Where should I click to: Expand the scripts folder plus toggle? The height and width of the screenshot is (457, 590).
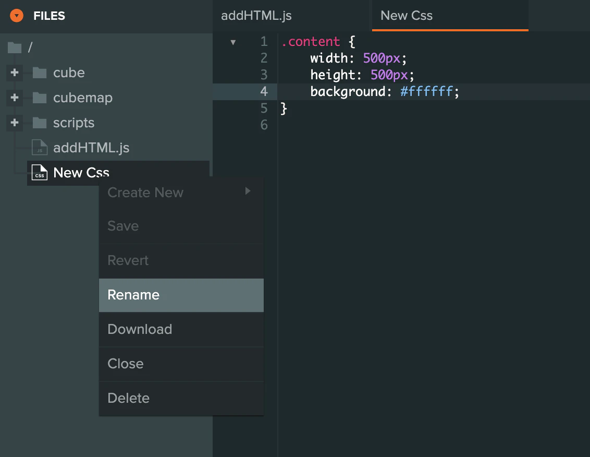point(15,123)
